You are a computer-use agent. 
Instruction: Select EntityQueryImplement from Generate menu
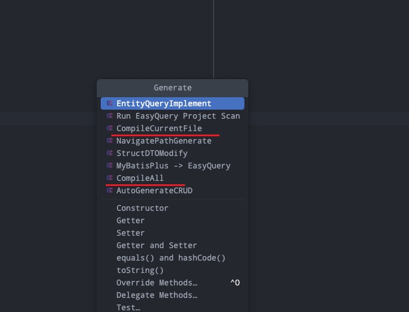(x=173, y=103)
